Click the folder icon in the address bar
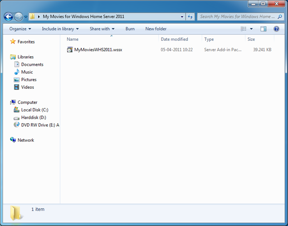Screen dimensions: 288x226 pos(32,16)
